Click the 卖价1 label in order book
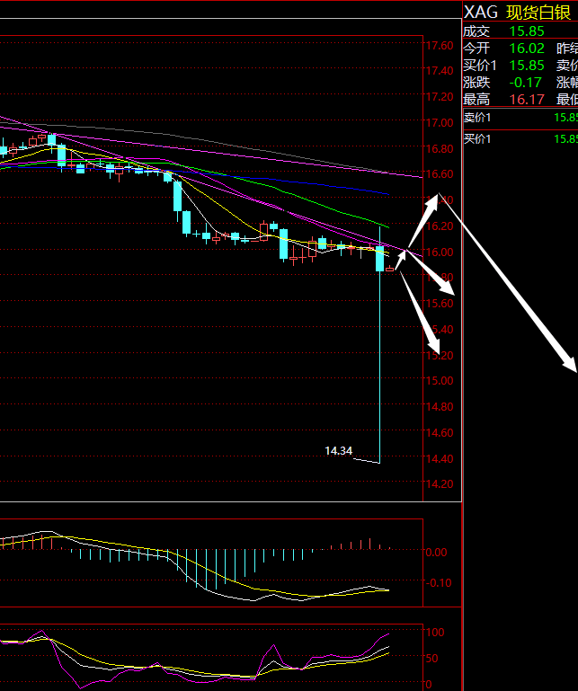The image size is (578, 691). 477,118
